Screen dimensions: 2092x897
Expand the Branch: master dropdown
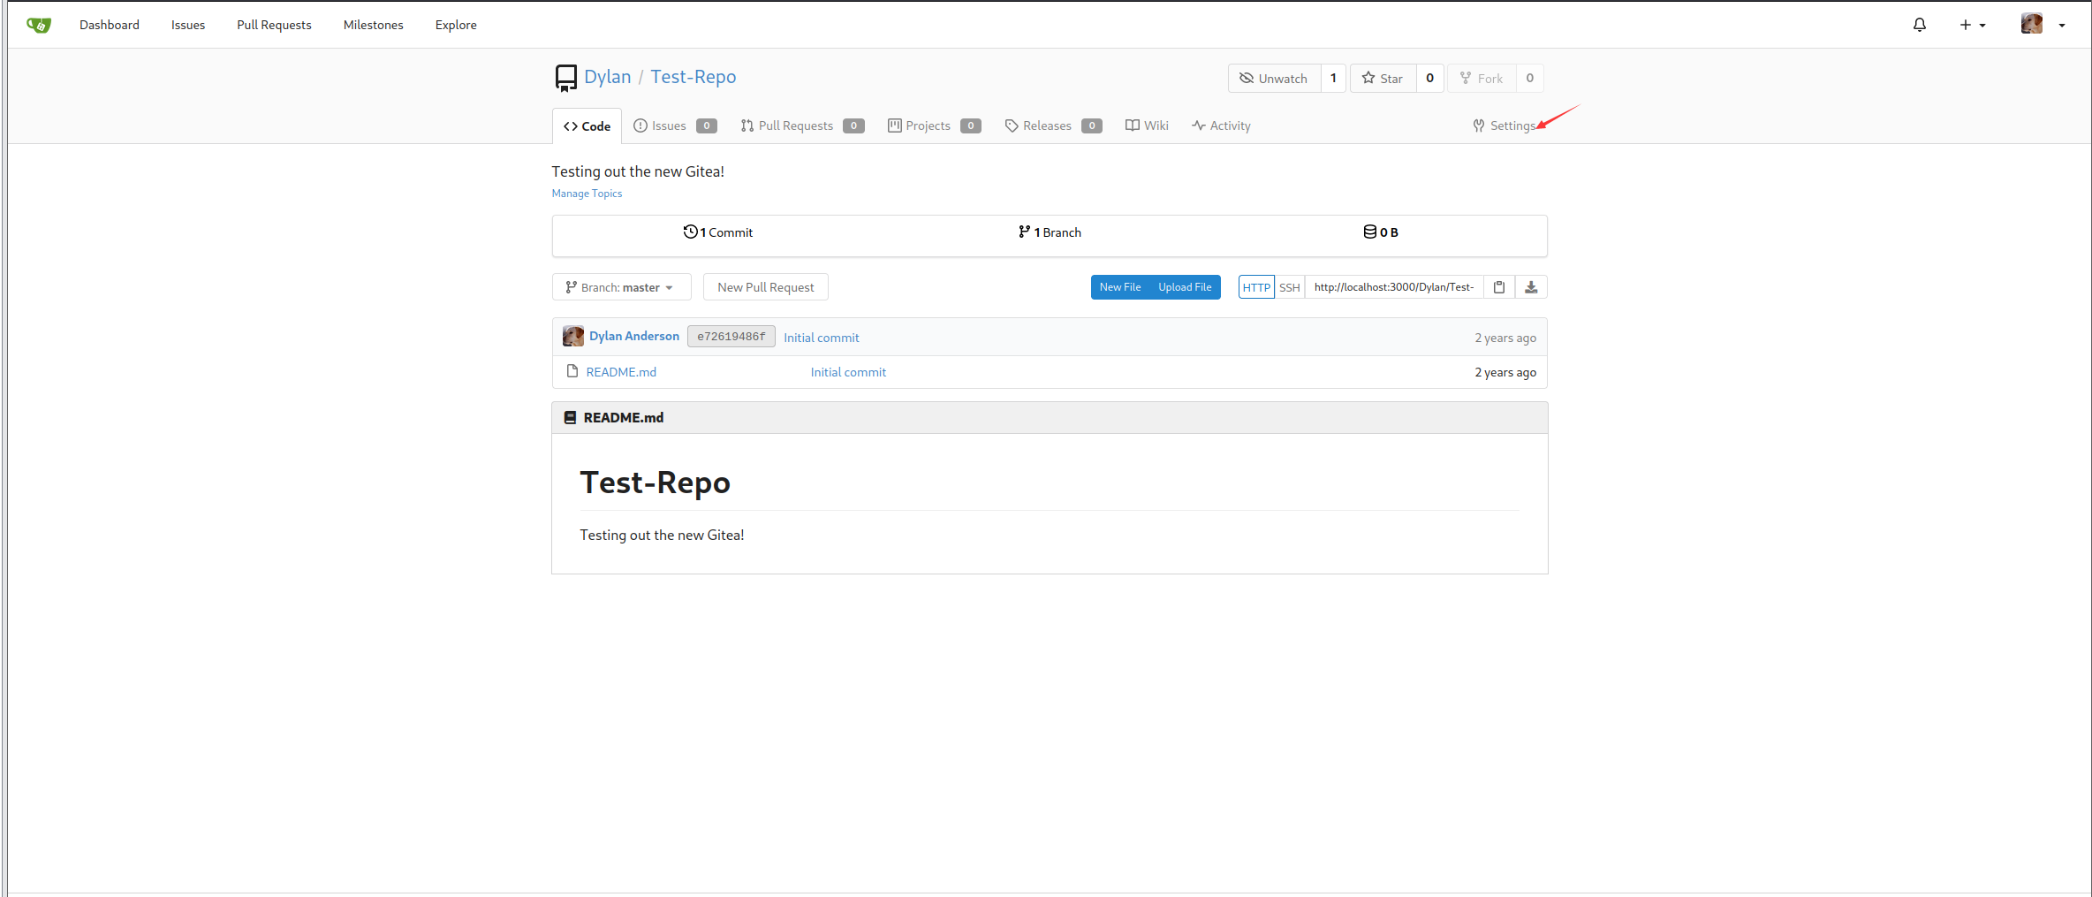[x=621, y=287]
